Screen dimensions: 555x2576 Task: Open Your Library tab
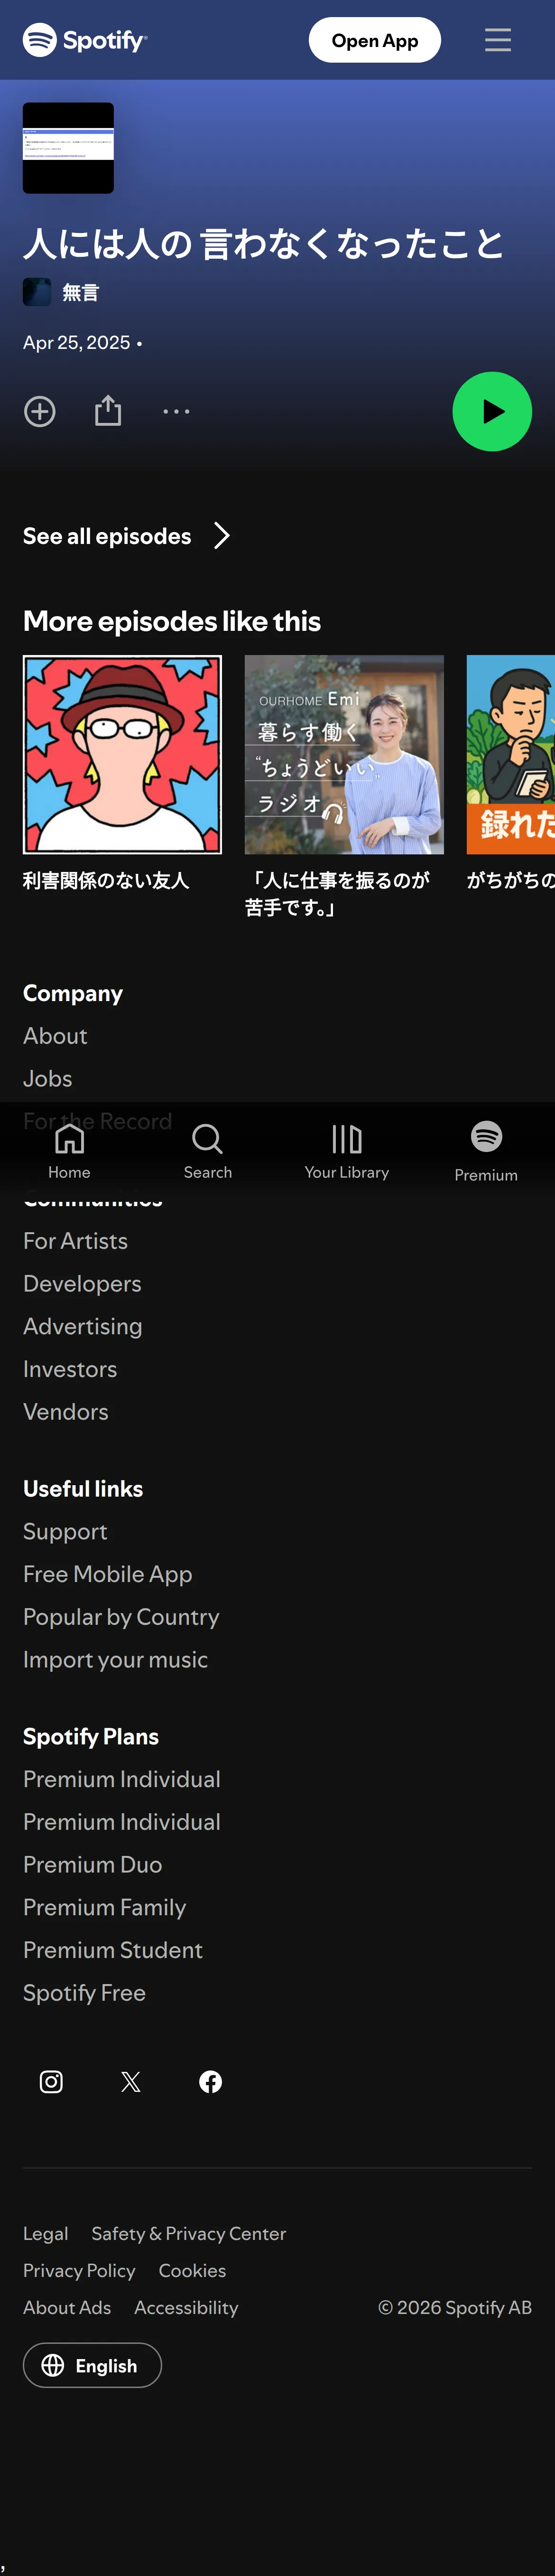pyautogui.click(x=347, y=1150)
